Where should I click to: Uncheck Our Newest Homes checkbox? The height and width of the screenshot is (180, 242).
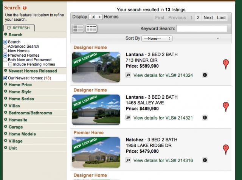[x=5, y=78]
